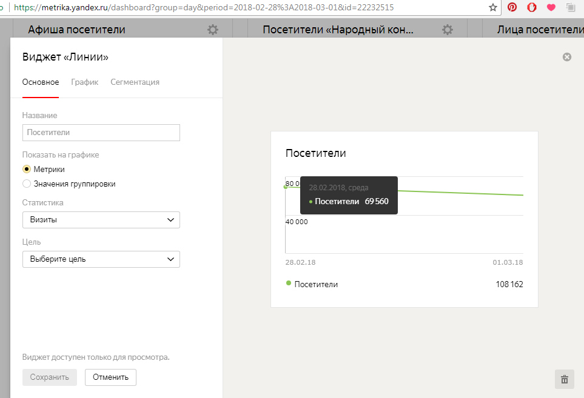The image size is (584, 398).
Task: Bookmark this page with the star icon
Action: 493,7
